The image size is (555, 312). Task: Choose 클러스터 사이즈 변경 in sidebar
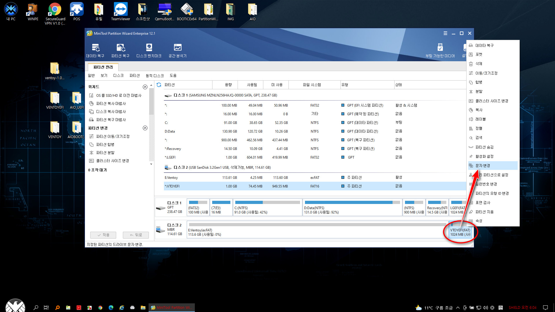[109, 161]
